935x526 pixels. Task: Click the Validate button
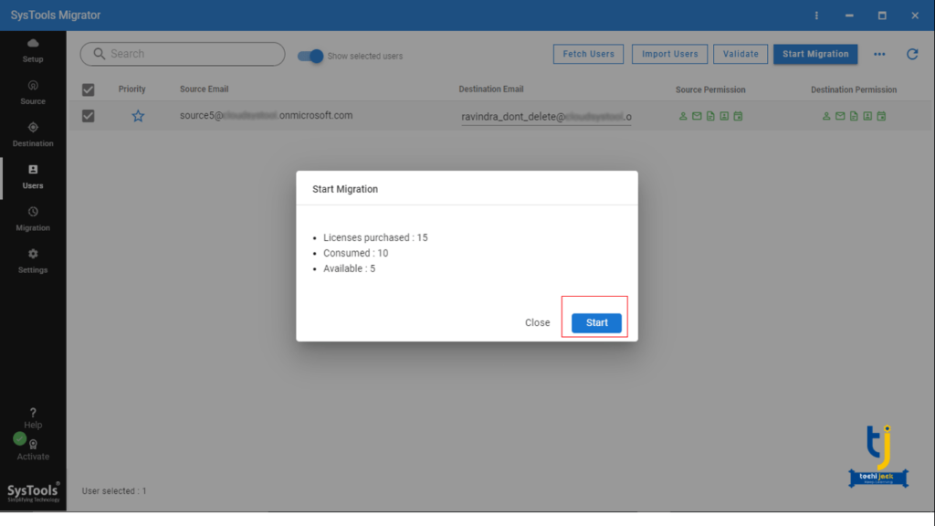(741, 54)
